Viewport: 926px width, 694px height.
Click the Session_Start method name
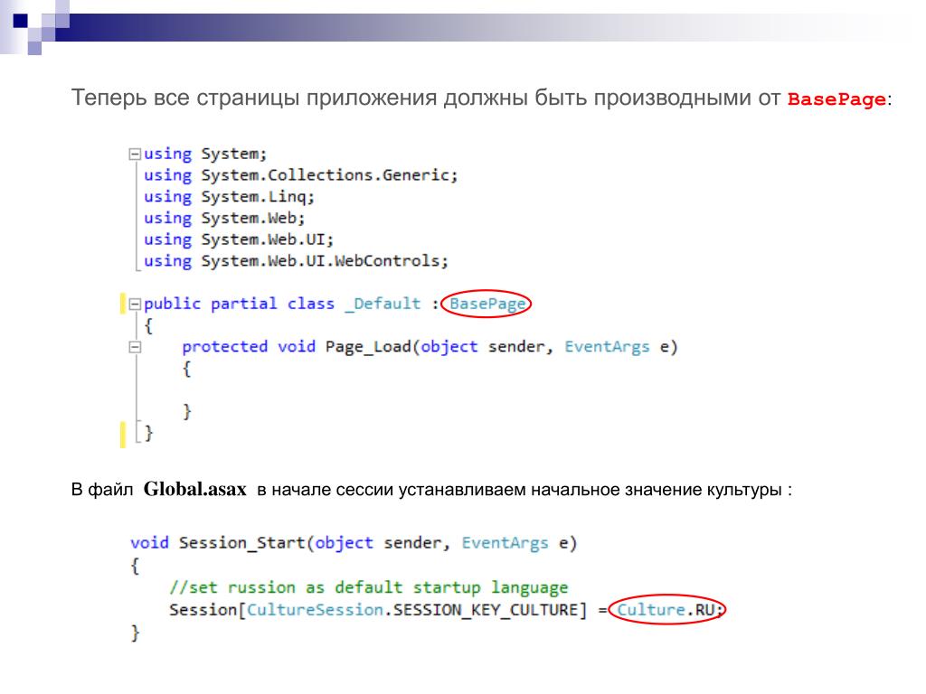241,543
